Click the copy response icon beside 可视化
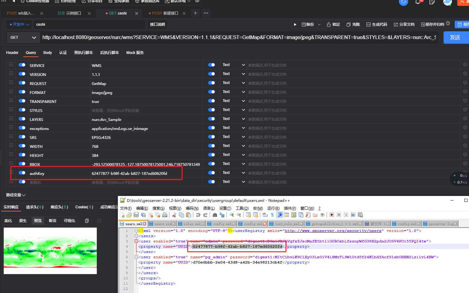 pos(87,221)
